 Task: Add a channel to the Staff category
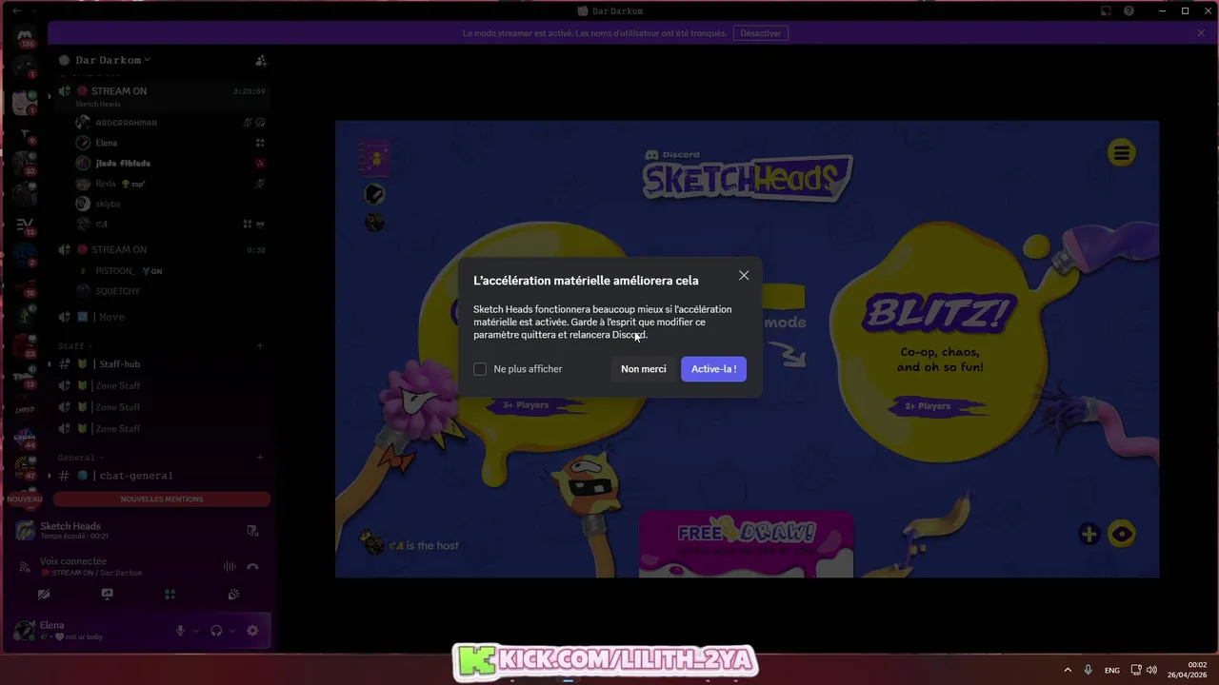[260, 346]
